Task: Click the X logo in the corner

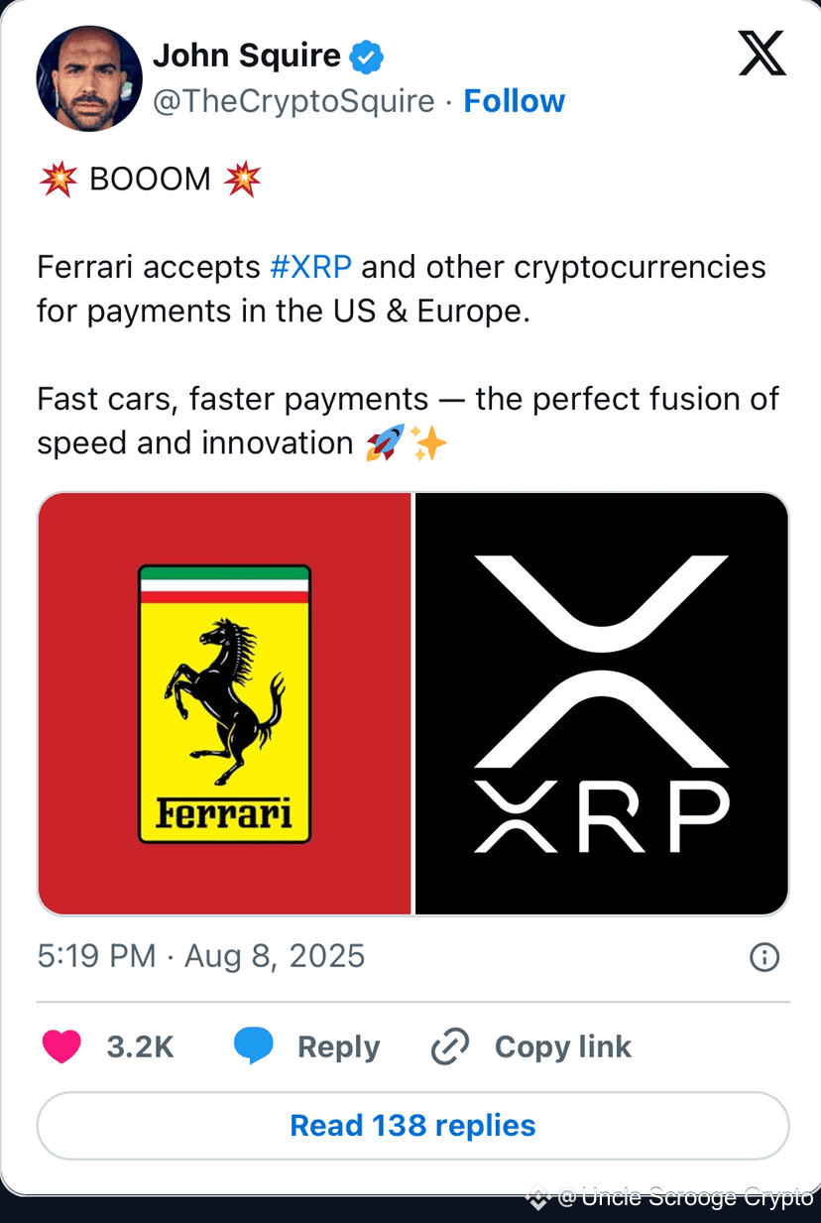Action: (x=762, y=55)
